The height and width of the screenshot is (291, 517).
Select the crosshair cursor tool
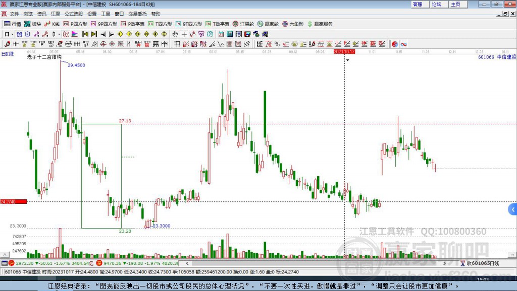[184, 34]
